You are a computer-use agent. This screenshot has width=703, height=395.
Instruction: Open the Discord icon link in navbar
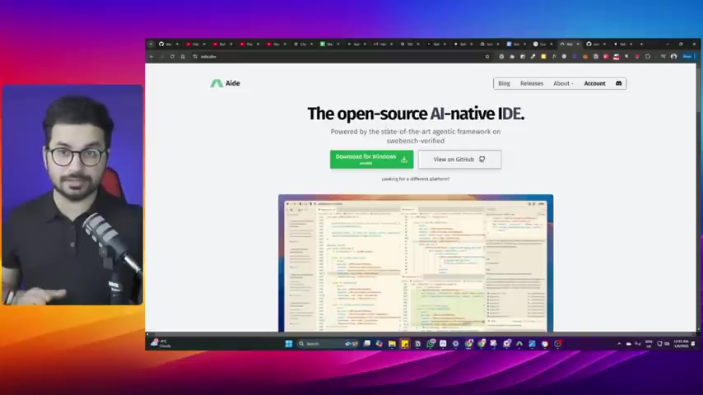(619, 83)
